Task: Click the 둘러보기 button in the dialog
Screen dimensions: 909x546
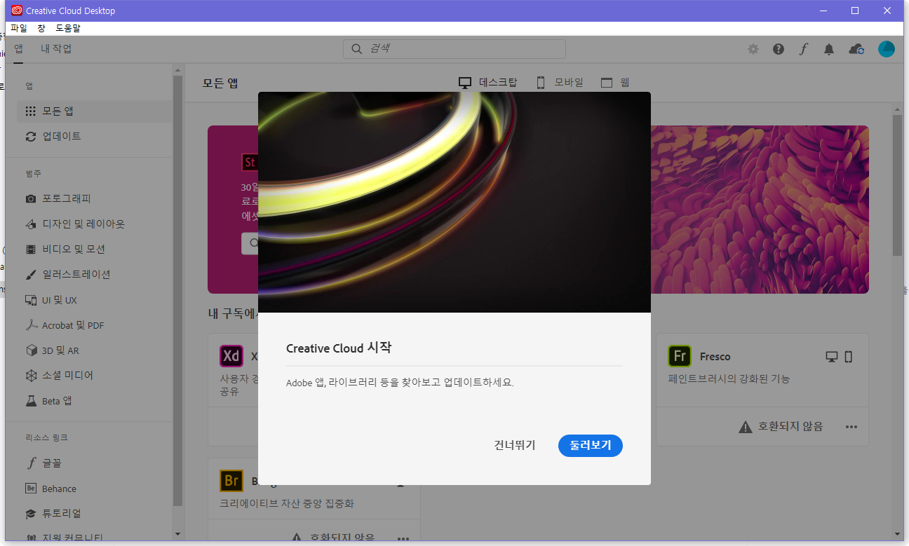Action: (x=591, y=445)
